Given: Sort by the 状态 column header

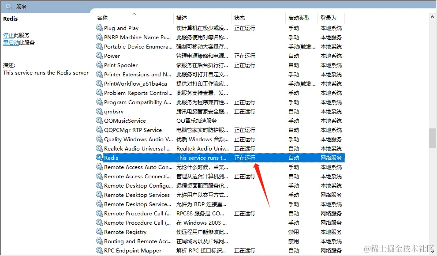Looking at the screenshot, I should [x=239, y=18].
